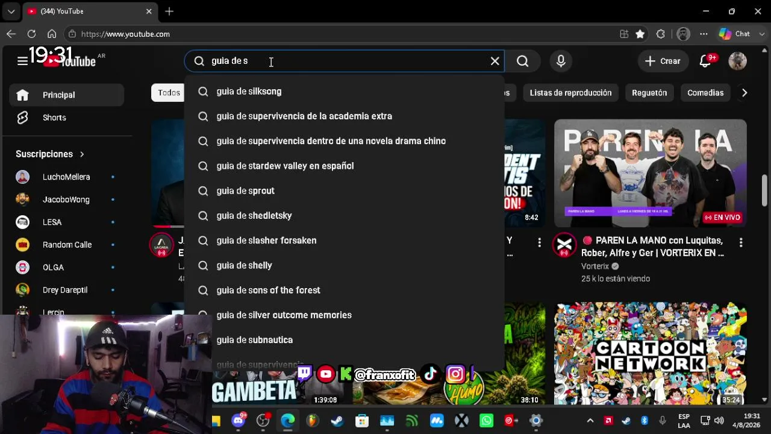Screen dimensions: 771x434
Task: View site information via the lock icon
Action: (x=72, y=34)
